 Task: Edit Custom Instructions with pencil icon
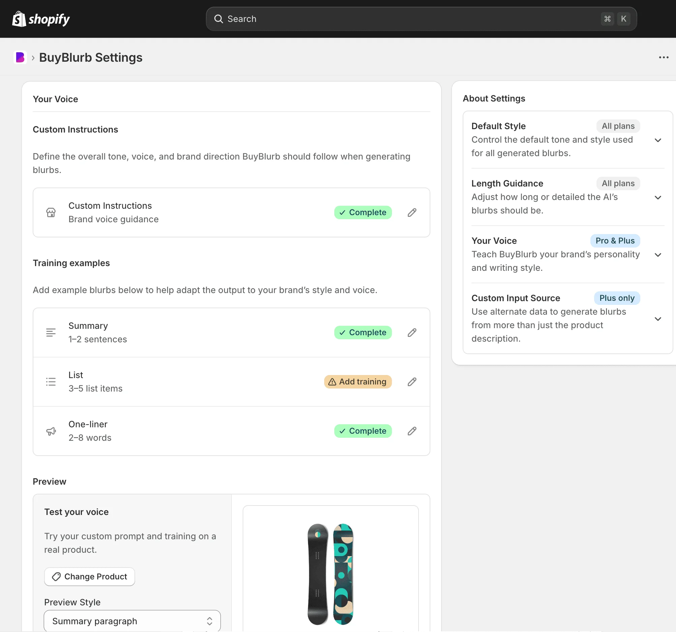(412, 212)
